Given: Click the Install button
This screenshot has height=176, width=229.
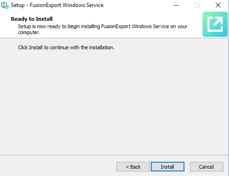Looking at the screenshot, I should (x=167, y=167).
